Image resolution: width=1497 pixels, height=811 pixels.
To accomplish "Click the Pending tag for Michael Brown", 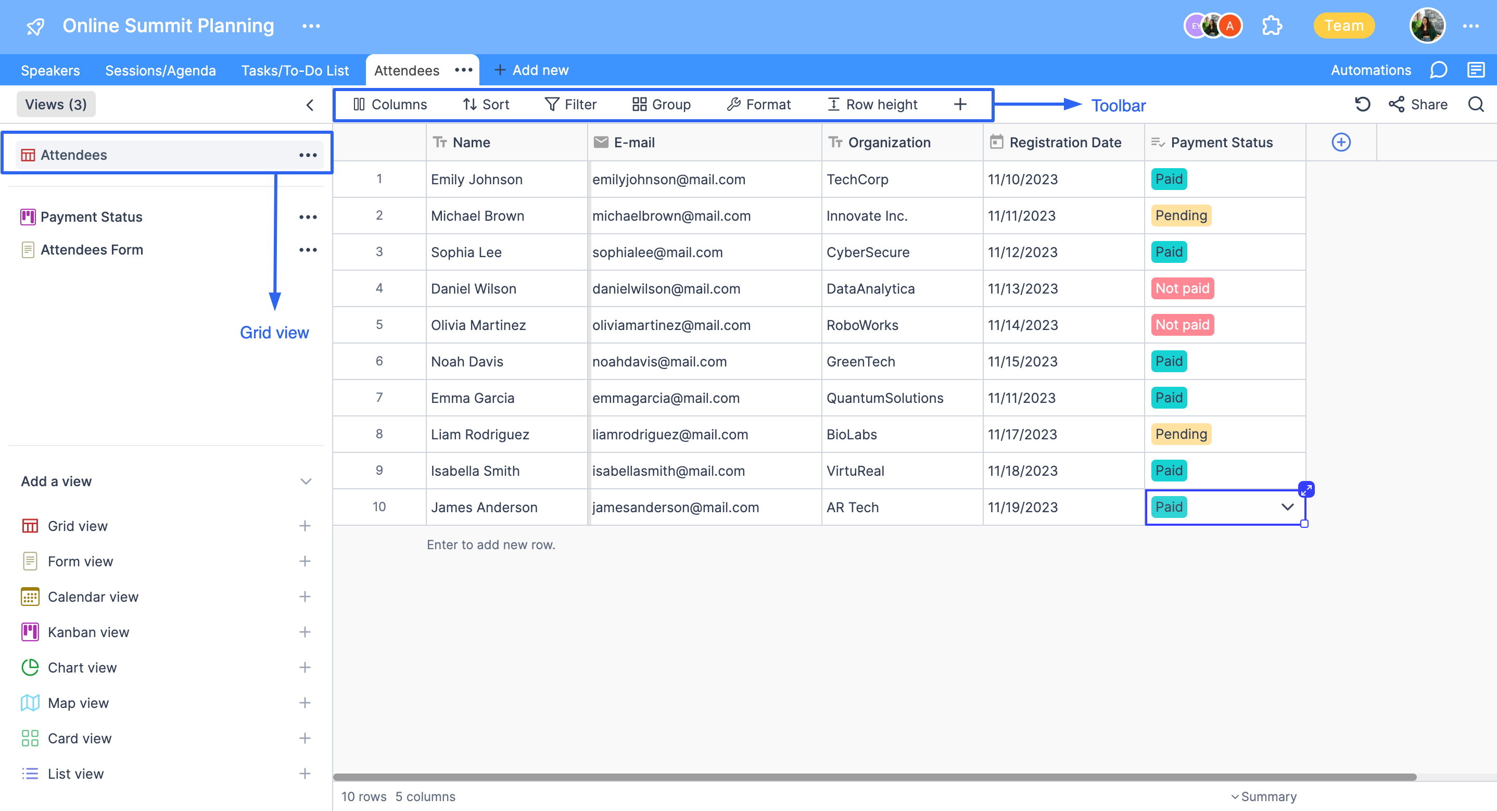I will [x=1181, y=216].
